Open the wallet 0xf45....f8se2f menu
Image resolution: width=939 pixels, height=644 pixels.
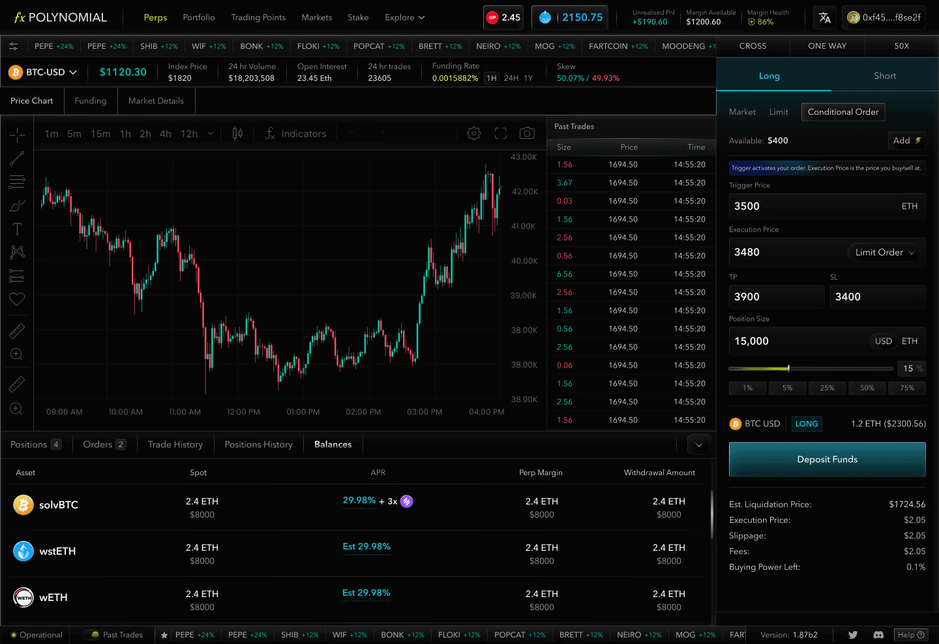point(885,18)
